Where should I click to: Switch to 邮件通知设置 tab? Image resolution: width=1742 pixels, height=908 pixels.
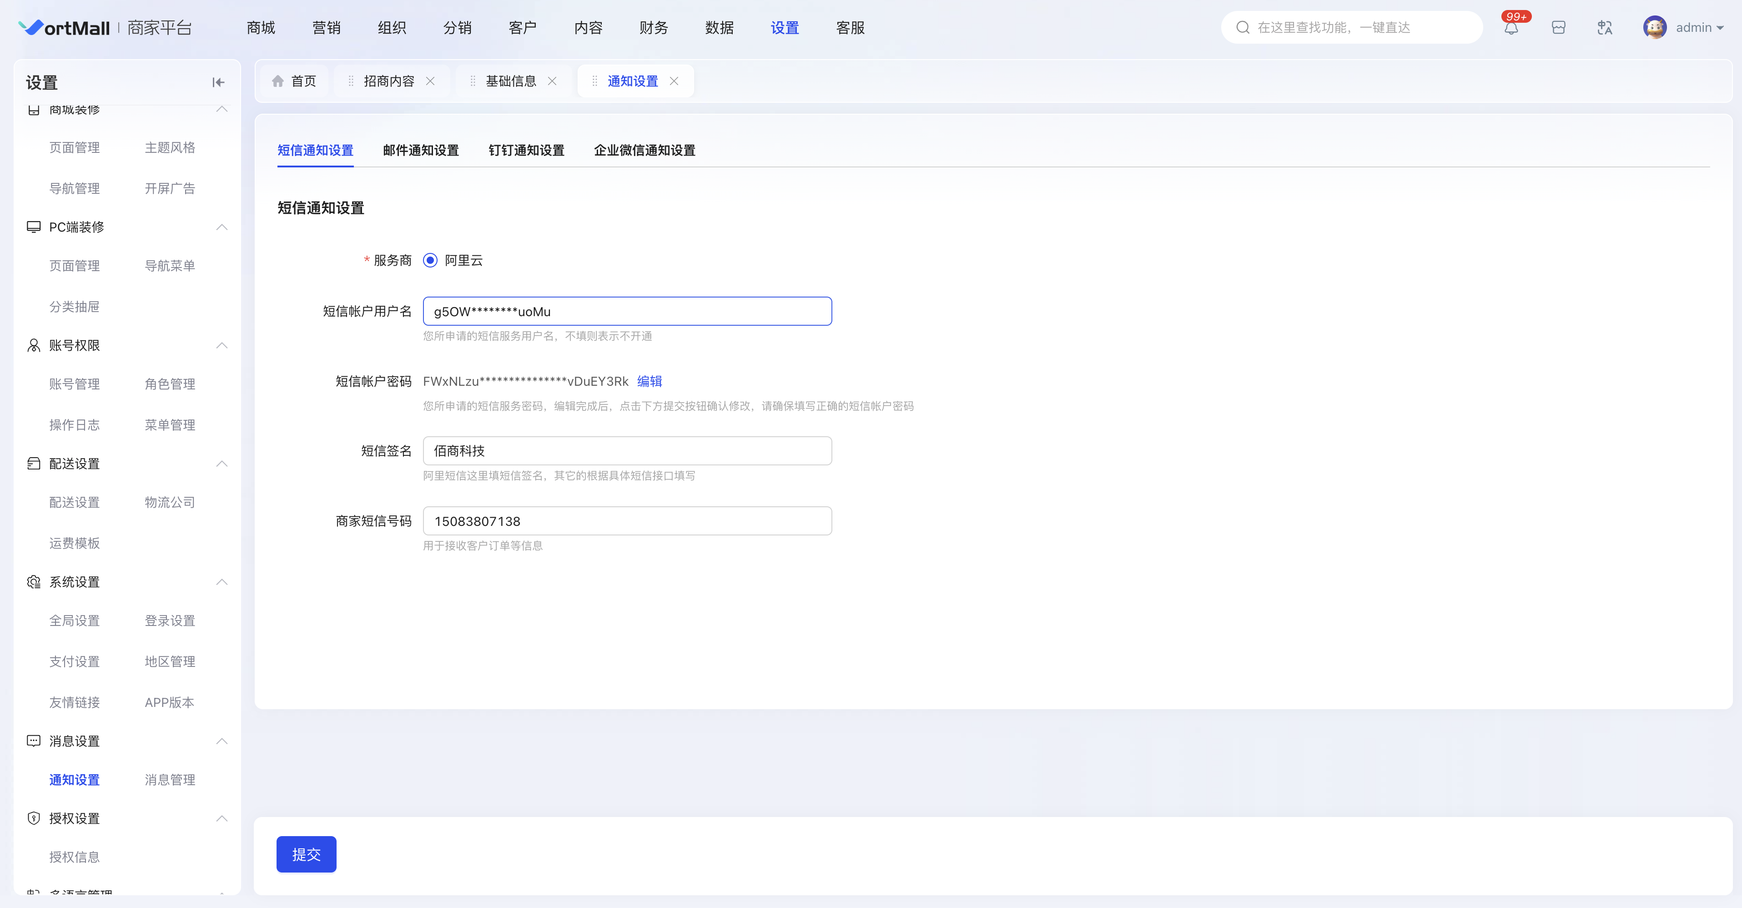point(421,150)
